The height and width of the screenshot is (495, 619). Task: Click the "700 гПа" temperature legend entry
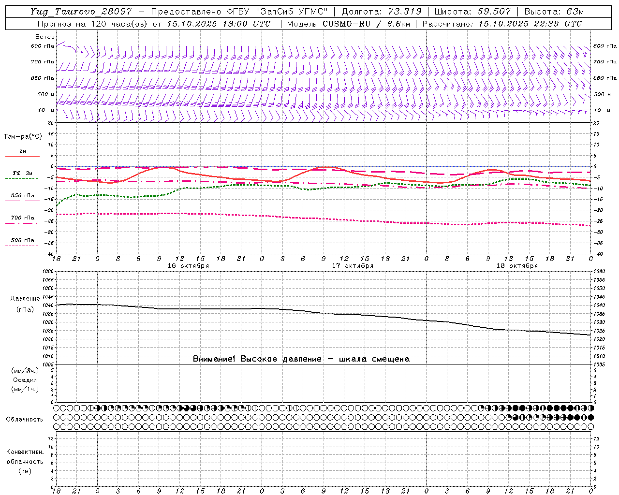[x=23, y=218]
